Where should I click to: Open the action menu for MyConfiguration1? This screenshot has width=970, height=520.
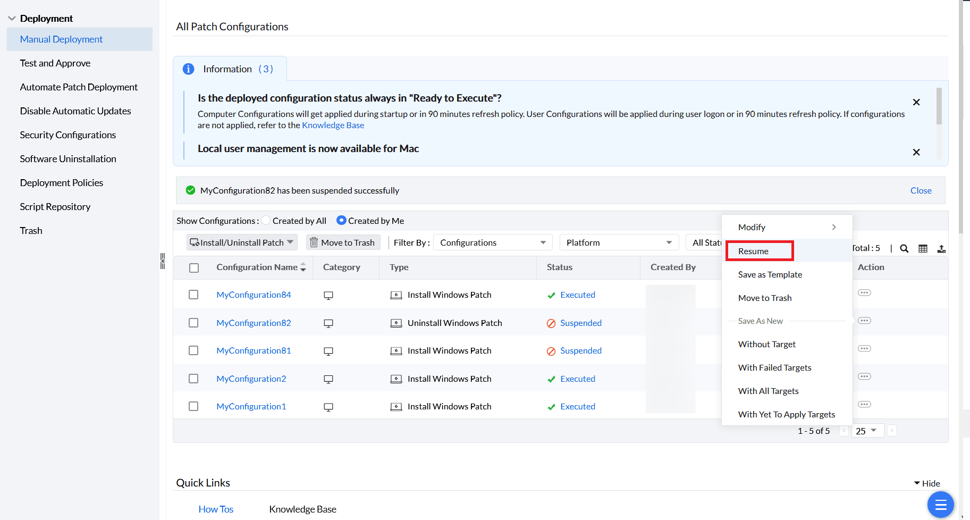pyautogui.click(x=864, y=405)
